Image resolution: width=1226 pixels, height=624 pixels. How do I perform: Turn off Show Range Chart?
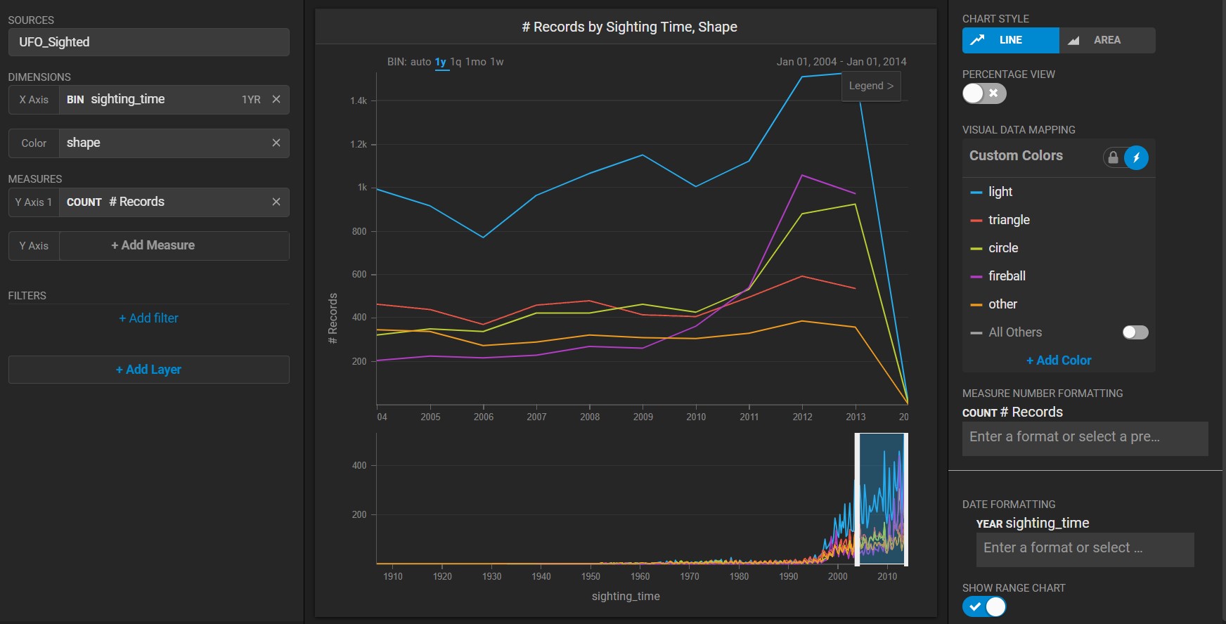984,606
